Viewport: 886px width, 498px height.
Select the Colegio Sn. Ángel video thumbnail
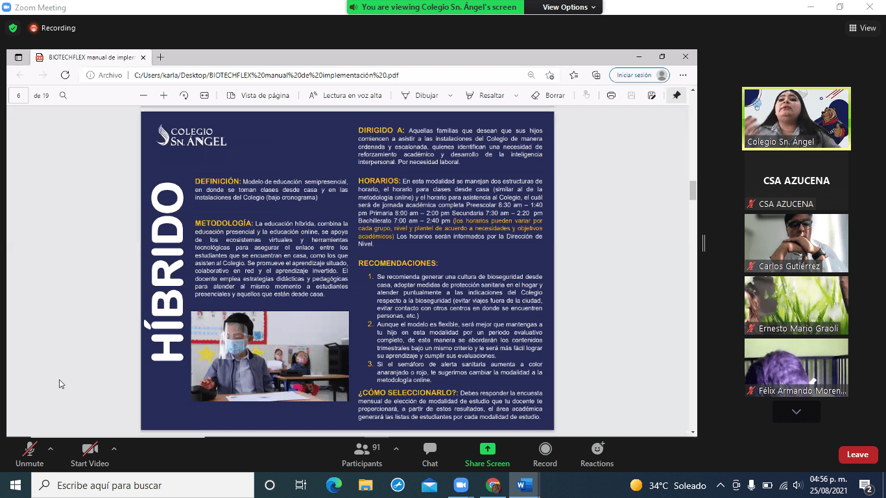pyautogui.click(x=796, y=119)
